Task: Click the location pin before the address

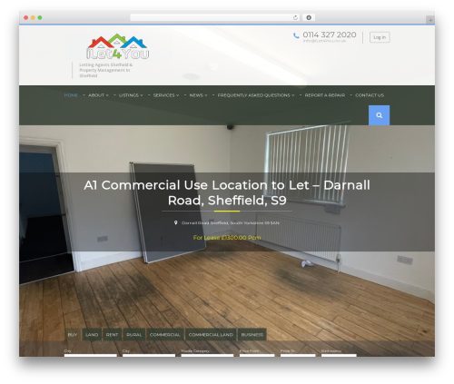Action: coord(175,222)
